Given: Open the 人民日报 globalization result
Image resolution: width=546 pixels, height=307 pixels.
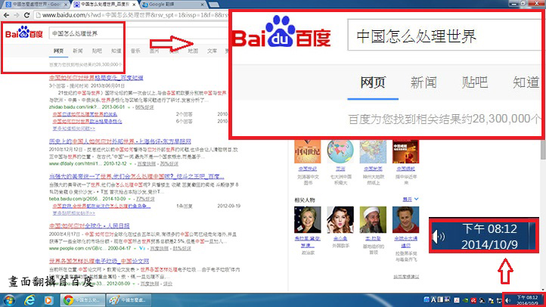Looking at the screenshot, I should tap(89, 226).
